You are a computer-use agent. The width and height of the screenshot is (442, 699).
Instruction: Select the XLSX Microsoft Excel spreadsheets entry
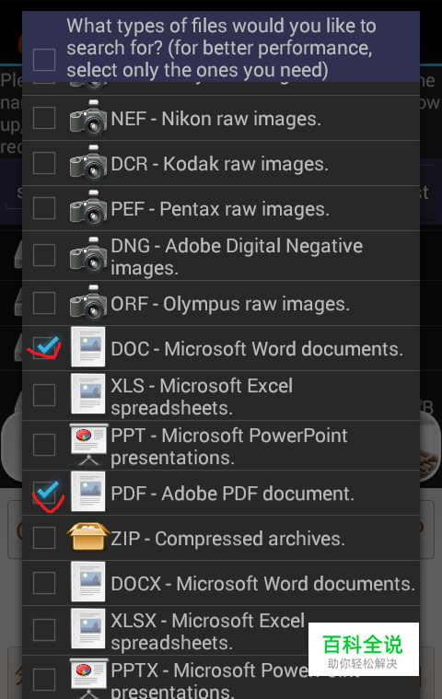(x=221, y=630)
